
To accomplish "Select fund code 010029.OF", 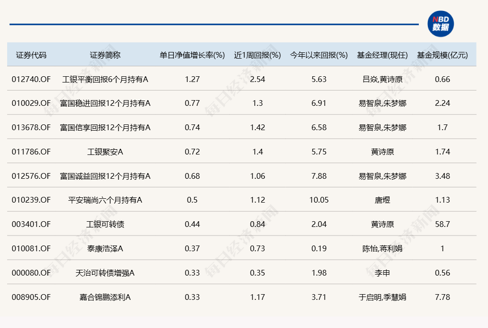I will tap(31, 103).
